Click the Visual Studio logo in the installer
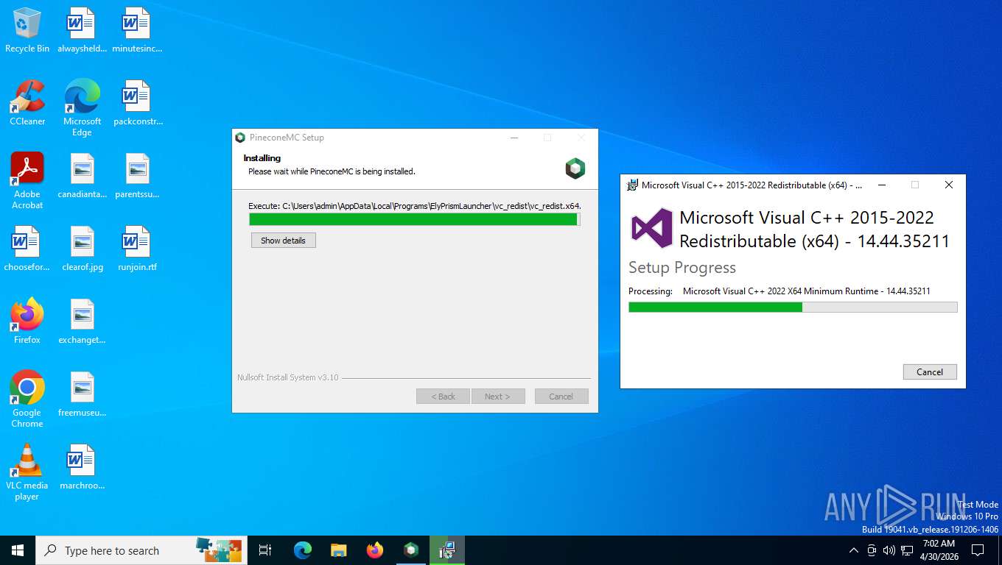The height and width of the screenshot is (565, 1002). [x=652, y=228]
